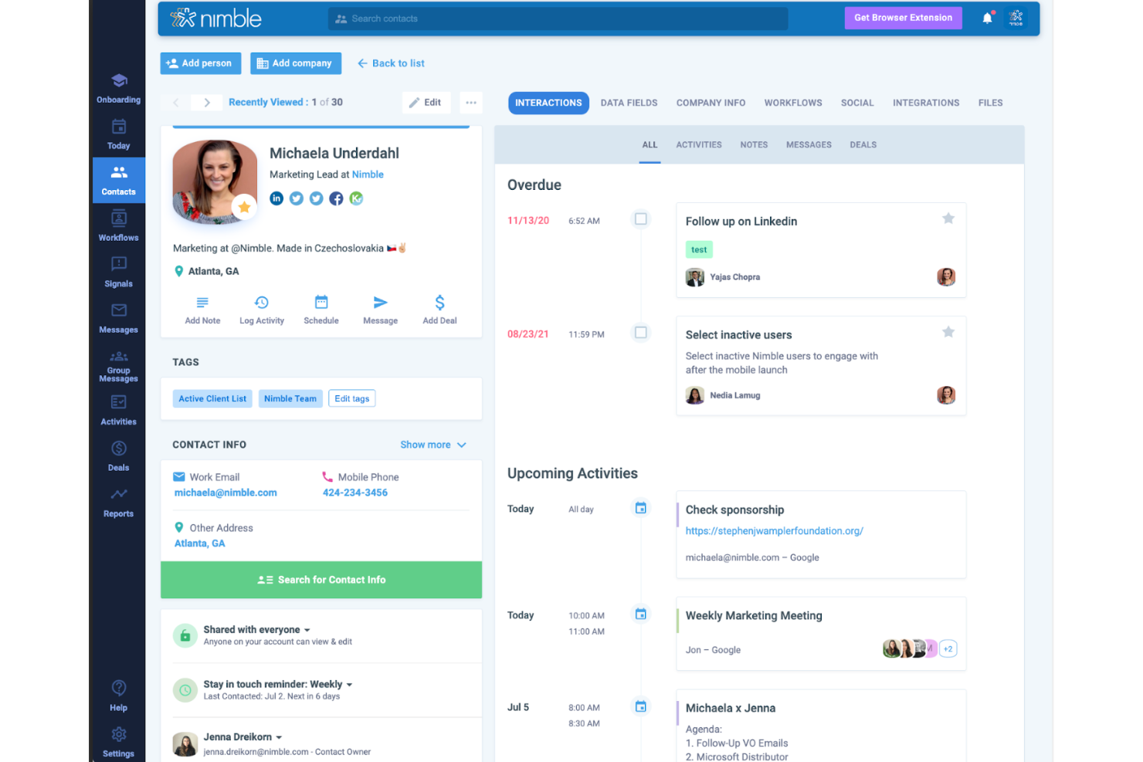Open Reports in the sidebar
1143x762 pixels.
pos(118,503)
